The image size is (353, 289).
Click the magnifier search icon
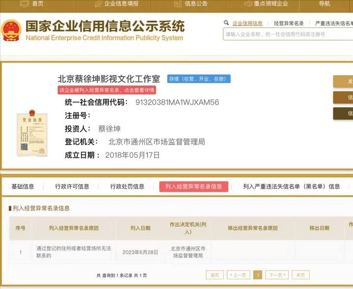click(226, 23)
